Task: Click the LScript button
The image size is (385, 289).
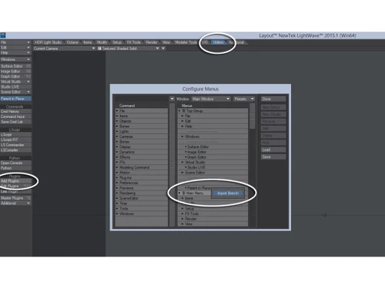Action: click(x=15, y=135)
